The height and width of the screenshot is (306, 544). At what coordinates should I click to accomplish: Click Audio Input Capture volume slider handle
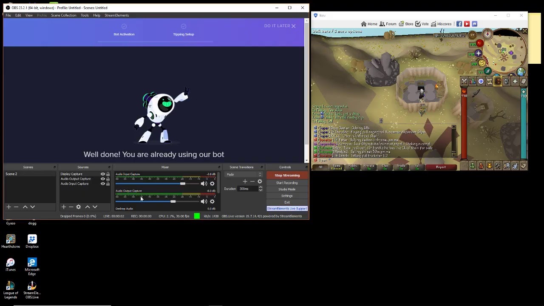[183, 184]
